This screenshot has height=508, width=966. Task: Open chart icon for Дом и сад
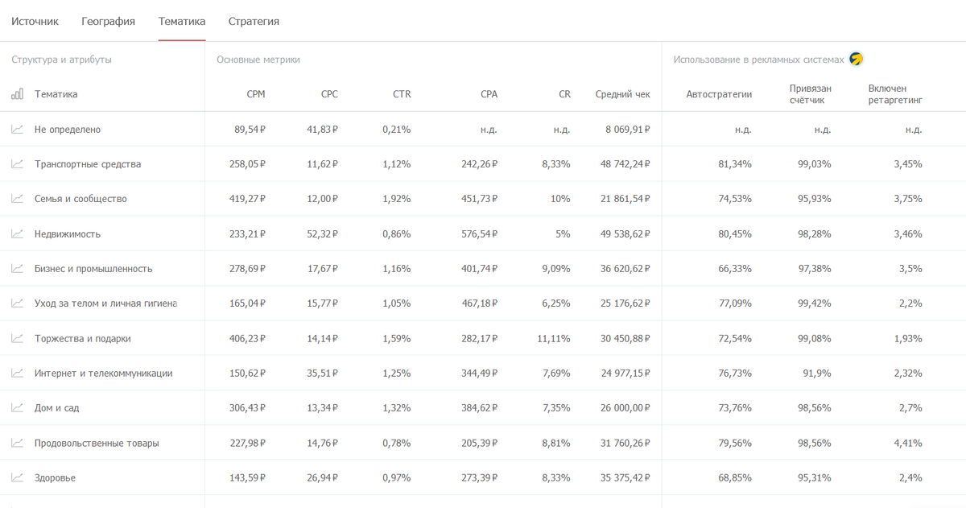[x=17, y=408]
